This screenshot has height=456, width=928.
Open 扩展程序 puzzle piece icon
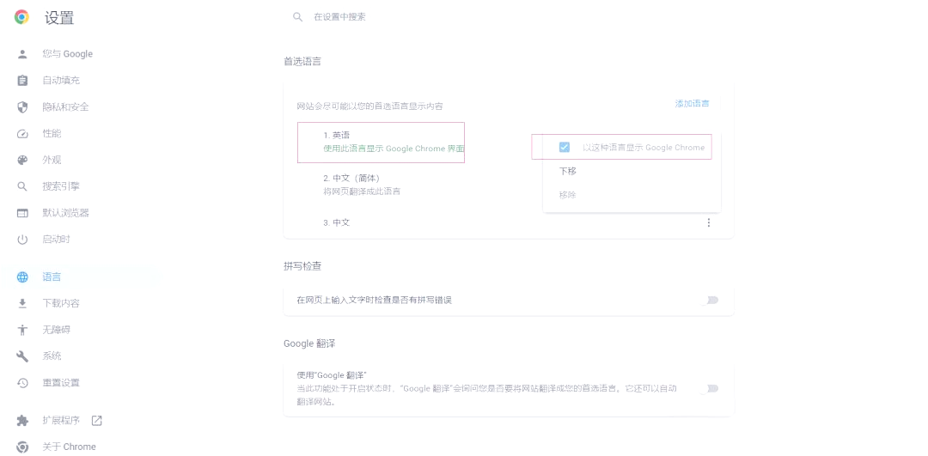(23, 421)
